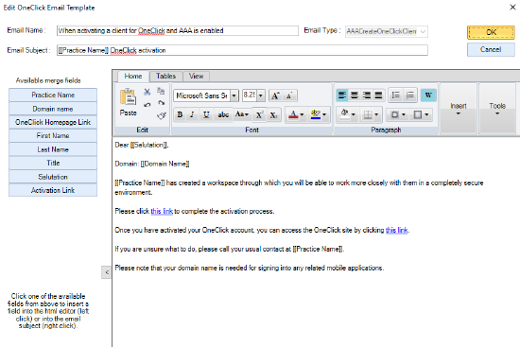Image resolution: width=520 pixels, height=347 pixels.
Task: Insert the OneClick Homepage Link field
Action: 53,122
